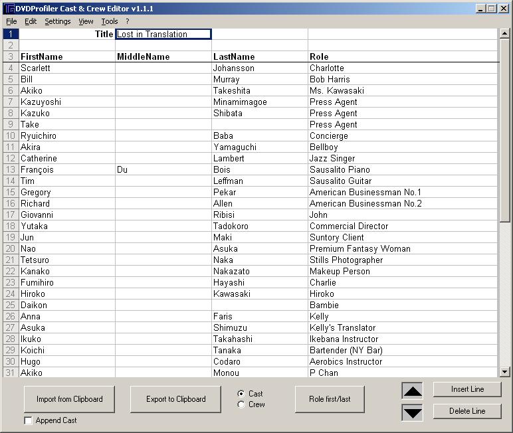
Task: Select the Sausalito Guitar role cell
Action: click(x=403, y=181)
